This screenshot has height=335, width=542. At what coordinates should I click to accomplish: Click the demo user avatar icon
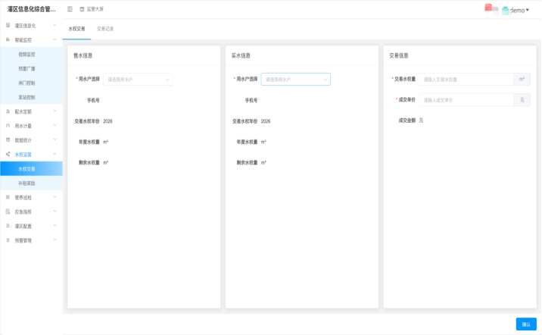pyautogui.click(x=505, y=10)
